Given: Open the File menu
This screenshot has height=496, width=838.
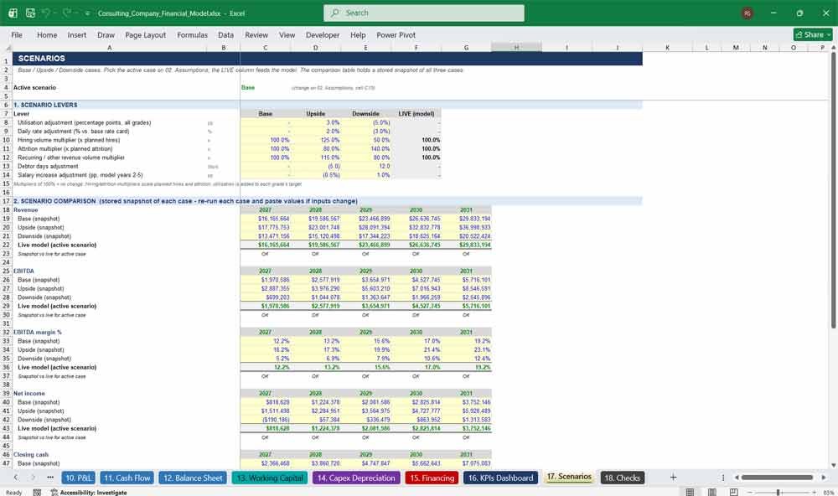Looking at the screenshot, I should pyautogui.click(x=17, y=34).
